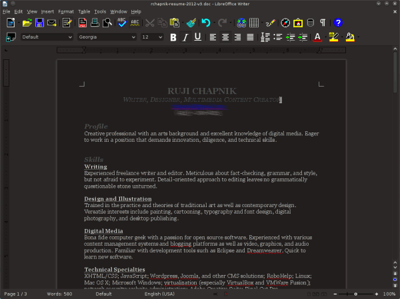Open Styles and Formatting window
The width and height of the screenshot is (400, 299).
(x=11, y=37)
